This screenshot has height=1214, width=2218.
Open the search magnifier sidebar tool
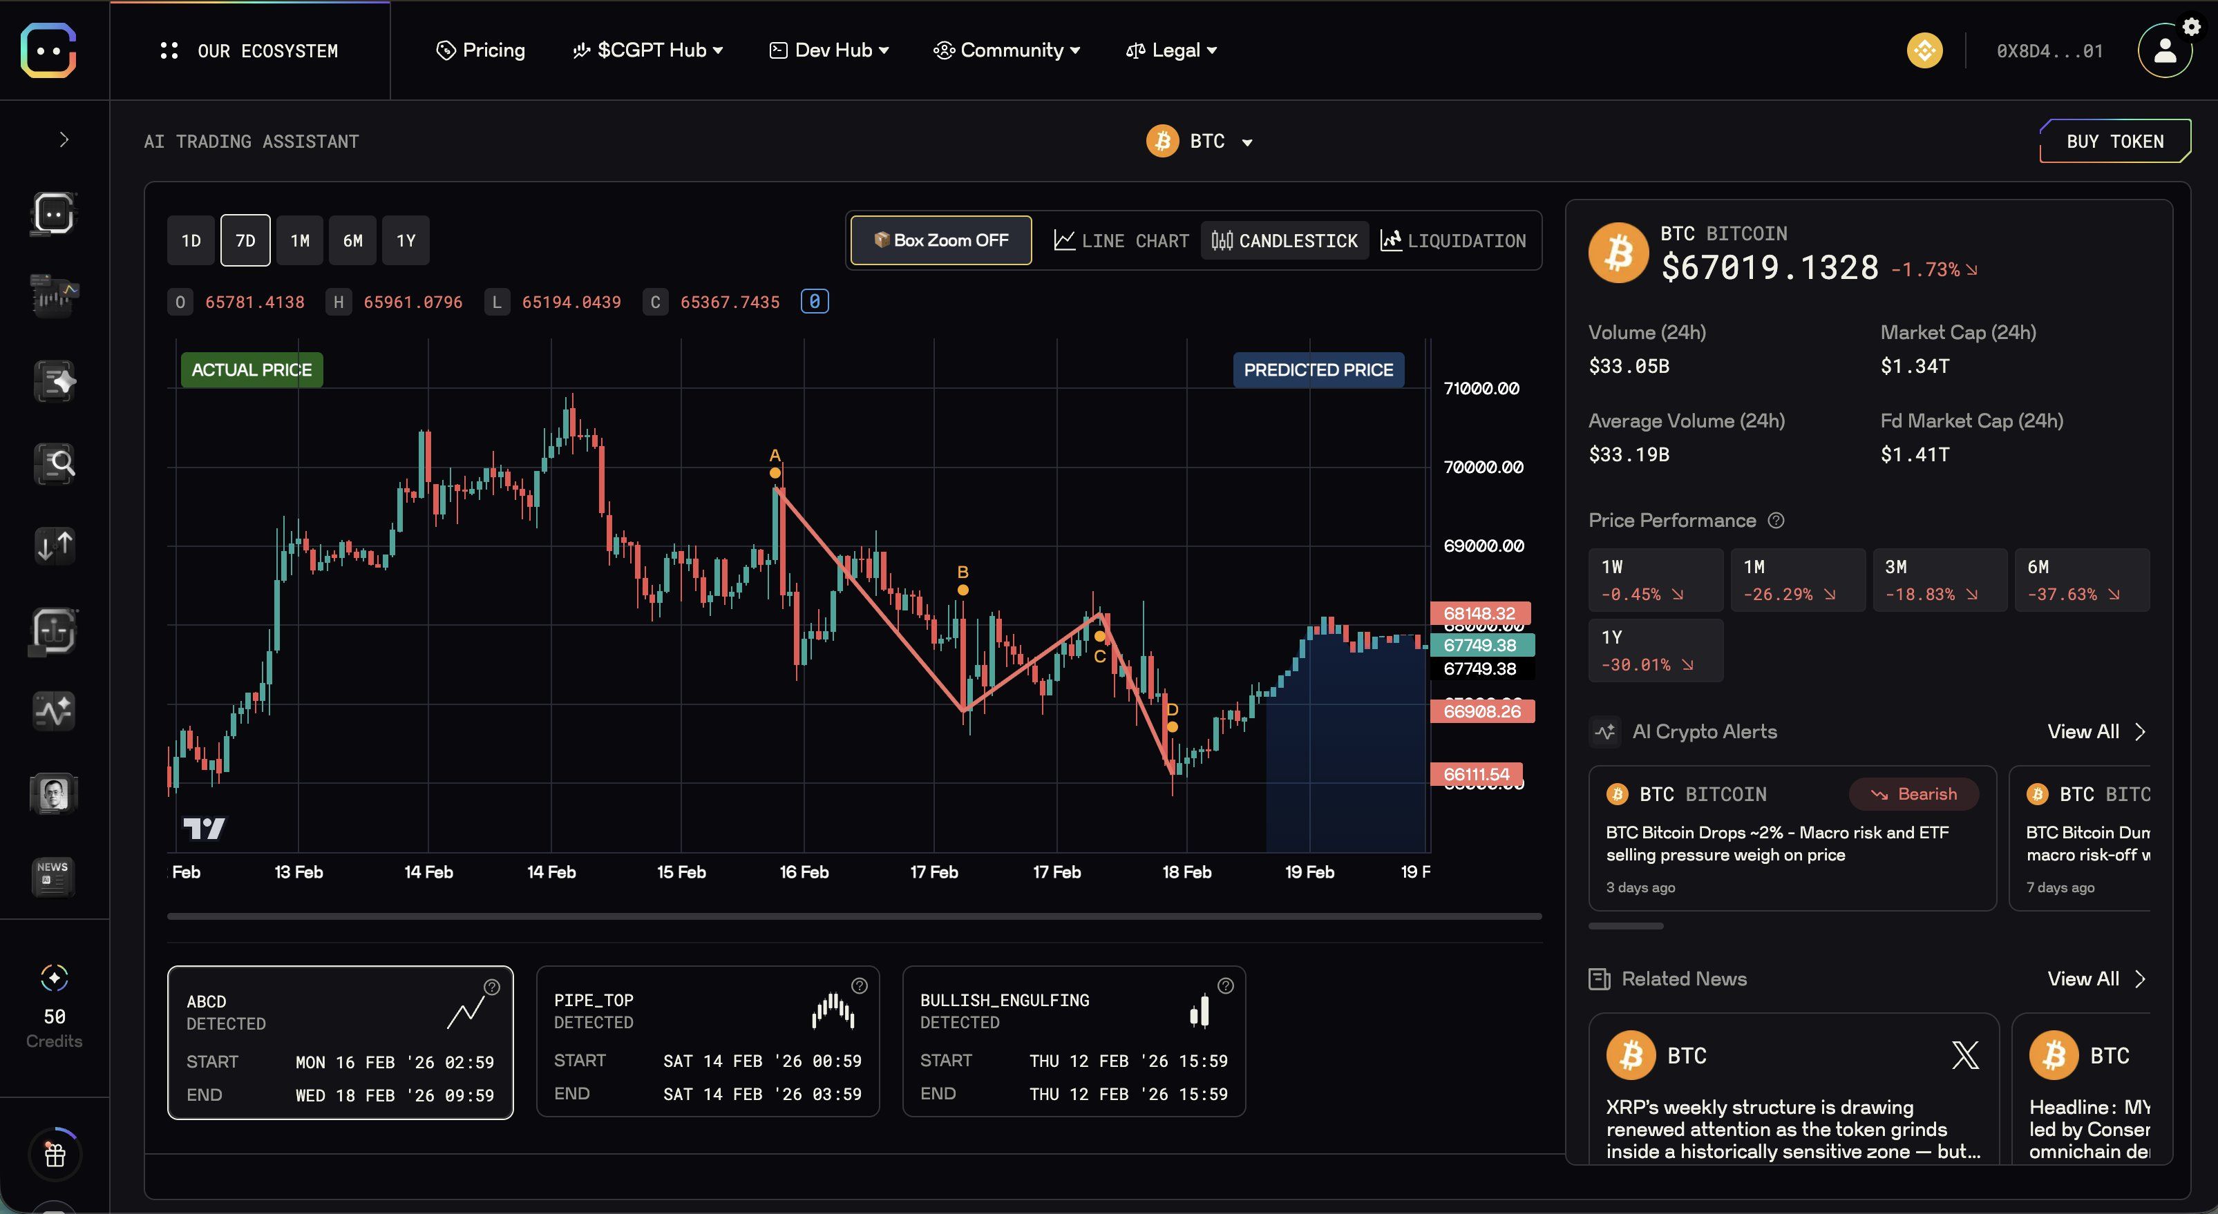[x=53, y=464]
